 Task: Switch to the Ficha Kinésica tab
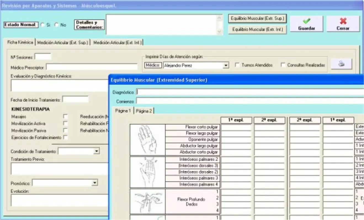(20, 42)
